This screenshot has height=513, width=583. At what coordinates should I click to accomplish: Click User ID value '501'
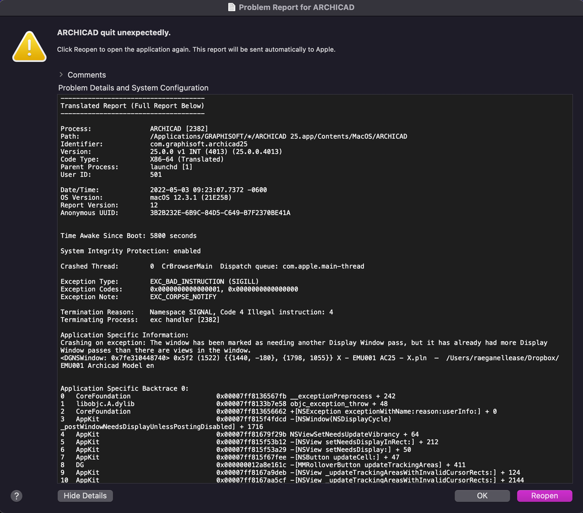click(x=156, y=174)
